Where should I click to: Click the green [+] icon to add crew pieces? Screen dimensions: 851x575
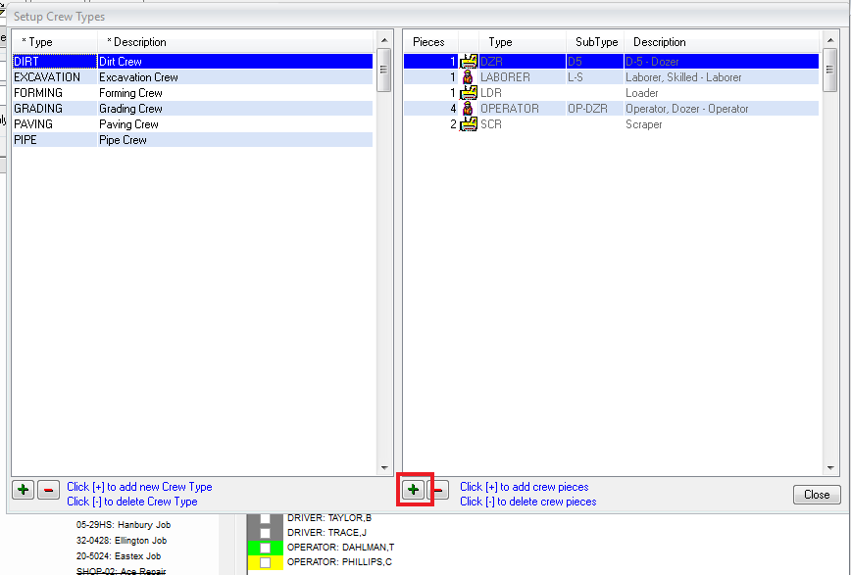(x=413, y=490)
